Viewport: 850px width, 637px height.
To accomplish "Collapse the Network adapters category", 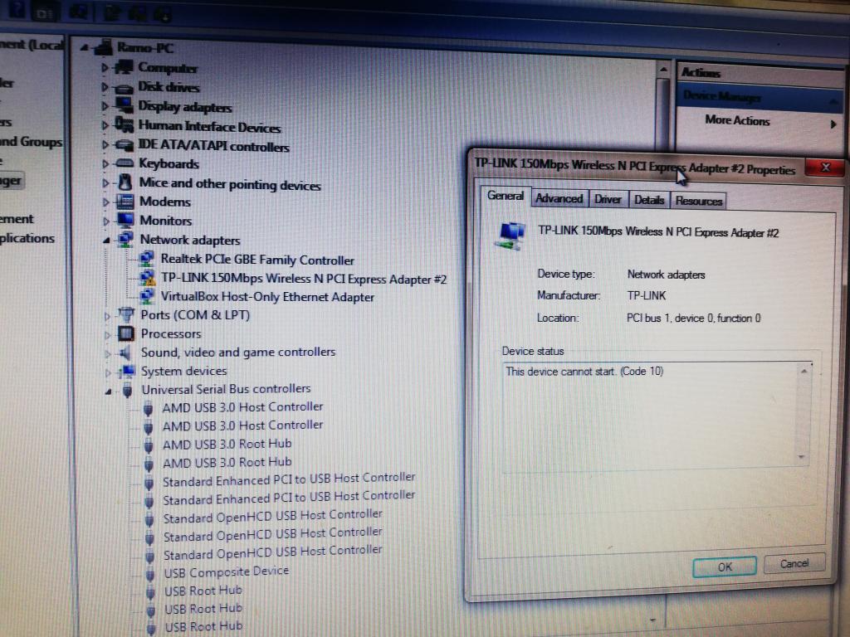I will pyautogui.click(x=105, y=241).
